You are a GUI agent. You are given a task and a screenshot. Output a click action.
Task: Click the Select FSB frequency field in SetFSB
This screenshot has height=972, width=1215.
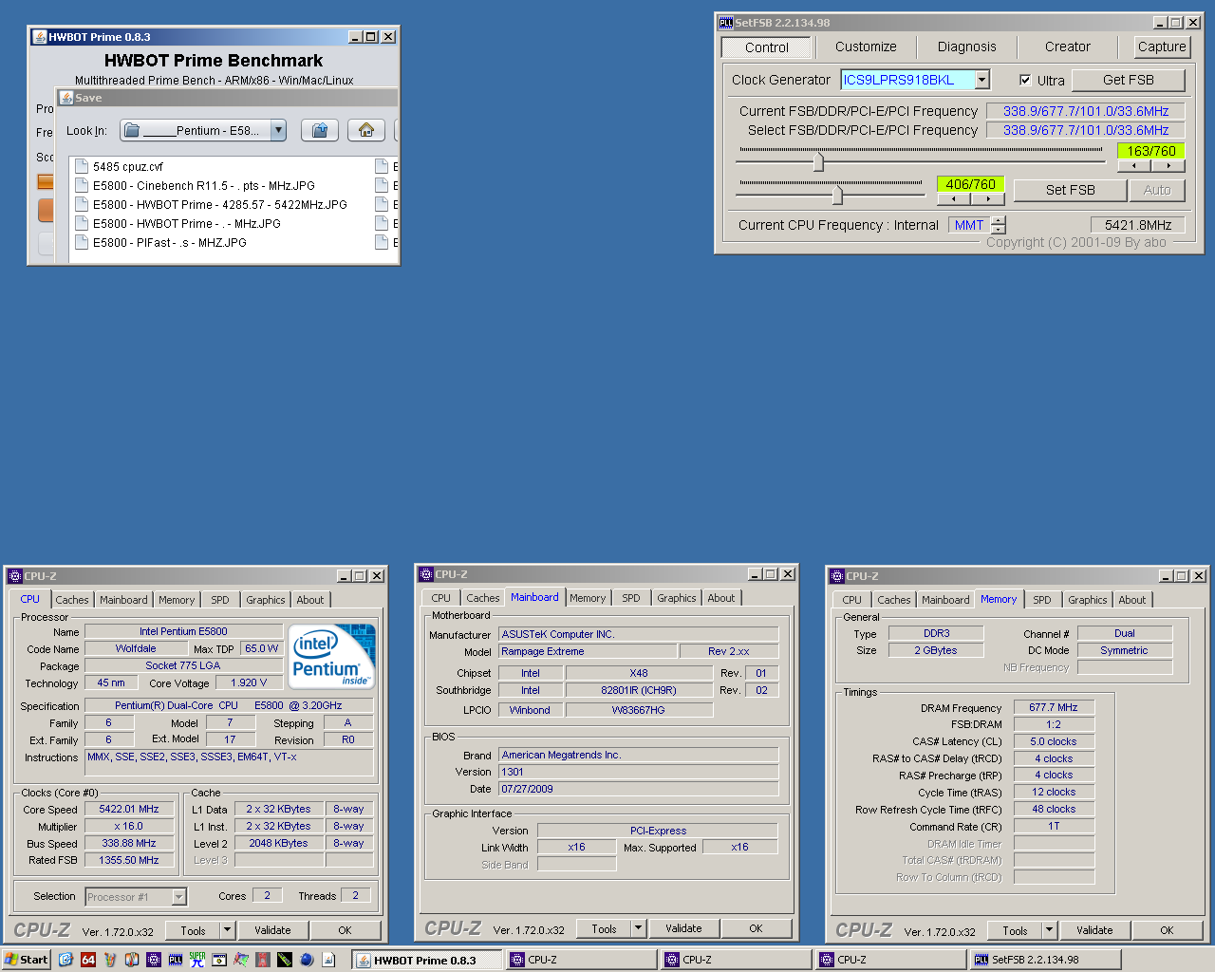1086,130
